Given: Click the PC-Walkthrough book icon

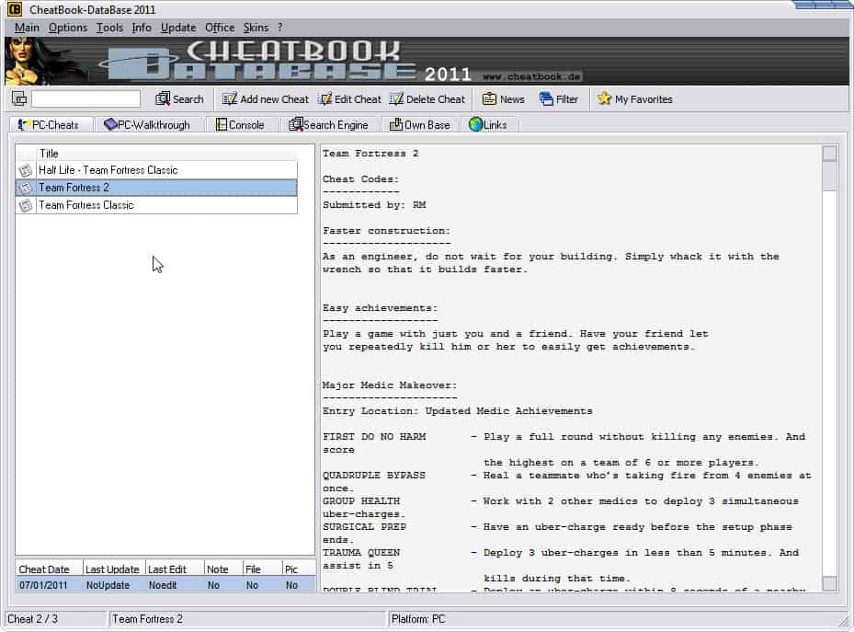Looking at the screenshot, I should click(x=110, y=125).
